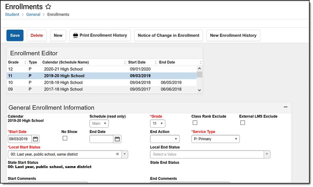The height and width of the screenshot is (187, 313).
Task: Click the scroll up arrow in Enrollment Editor
Action: 199,69
